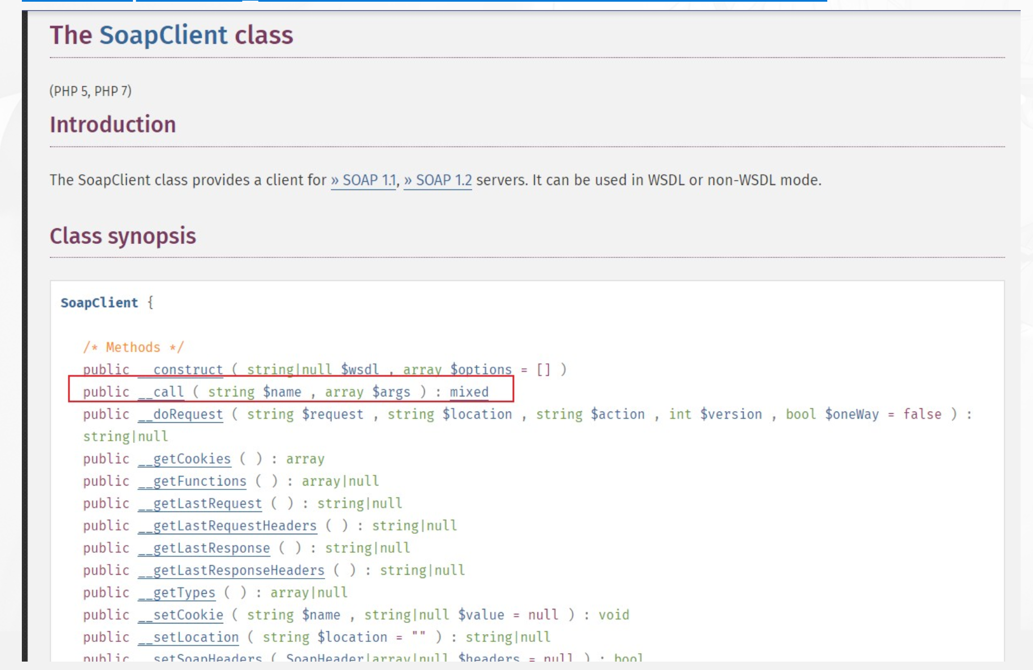Open the SOAP 1.2 specification link
The width and height of the screenshot is (1033, 670).
tap(437, 181)
